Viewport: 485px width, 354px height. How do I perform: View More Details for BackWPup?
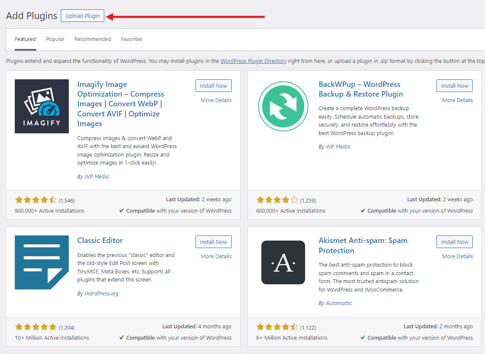tap(458, 100)
